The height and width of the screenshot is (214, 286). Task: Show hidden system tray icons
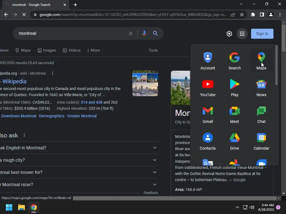click(x=237, y=207)
